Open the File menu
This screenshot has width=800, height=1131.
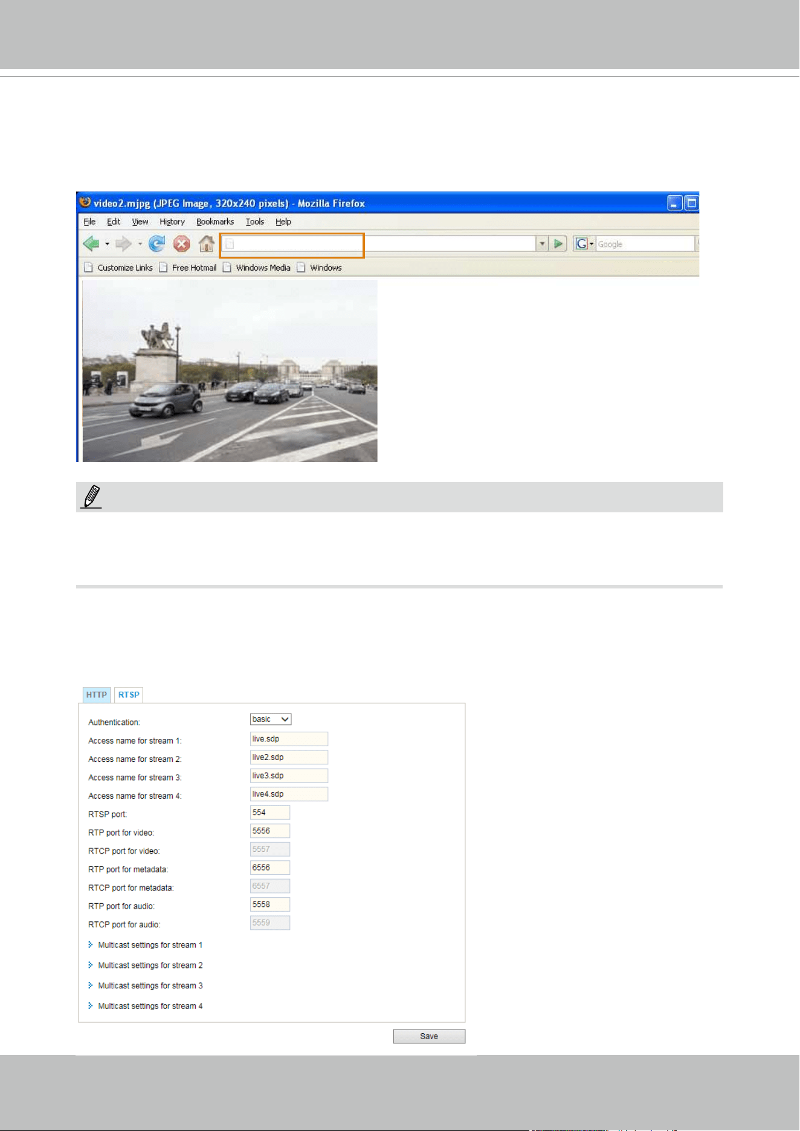point(89,222)
